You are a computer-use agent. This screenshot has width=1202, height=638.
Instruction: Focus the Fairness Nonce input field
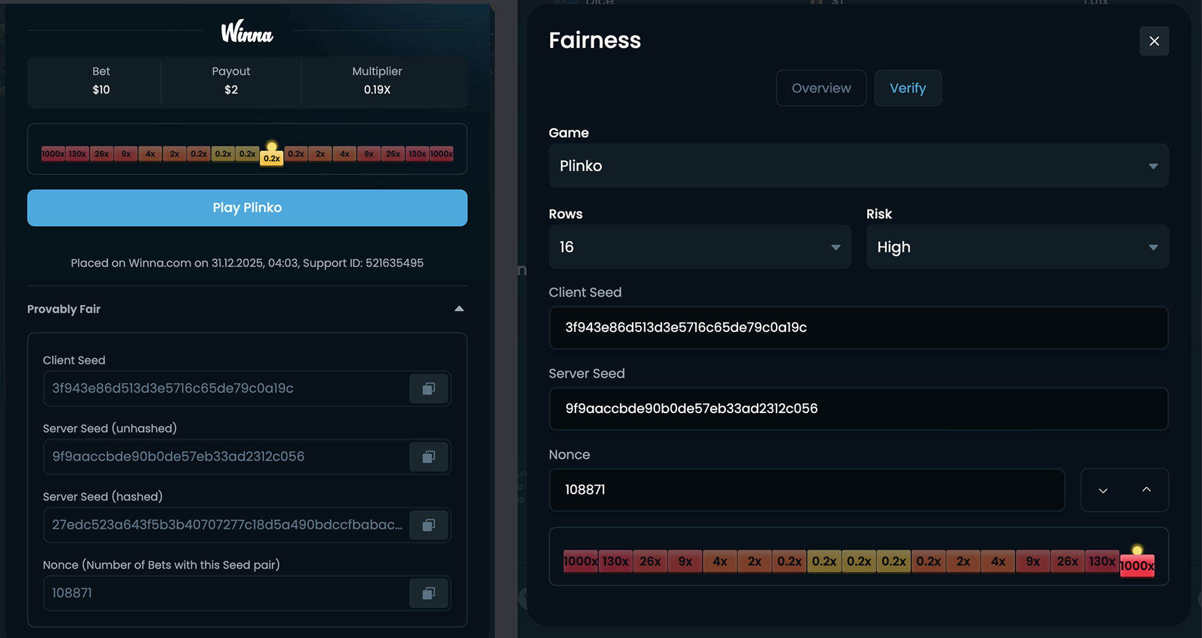[807, 490]
